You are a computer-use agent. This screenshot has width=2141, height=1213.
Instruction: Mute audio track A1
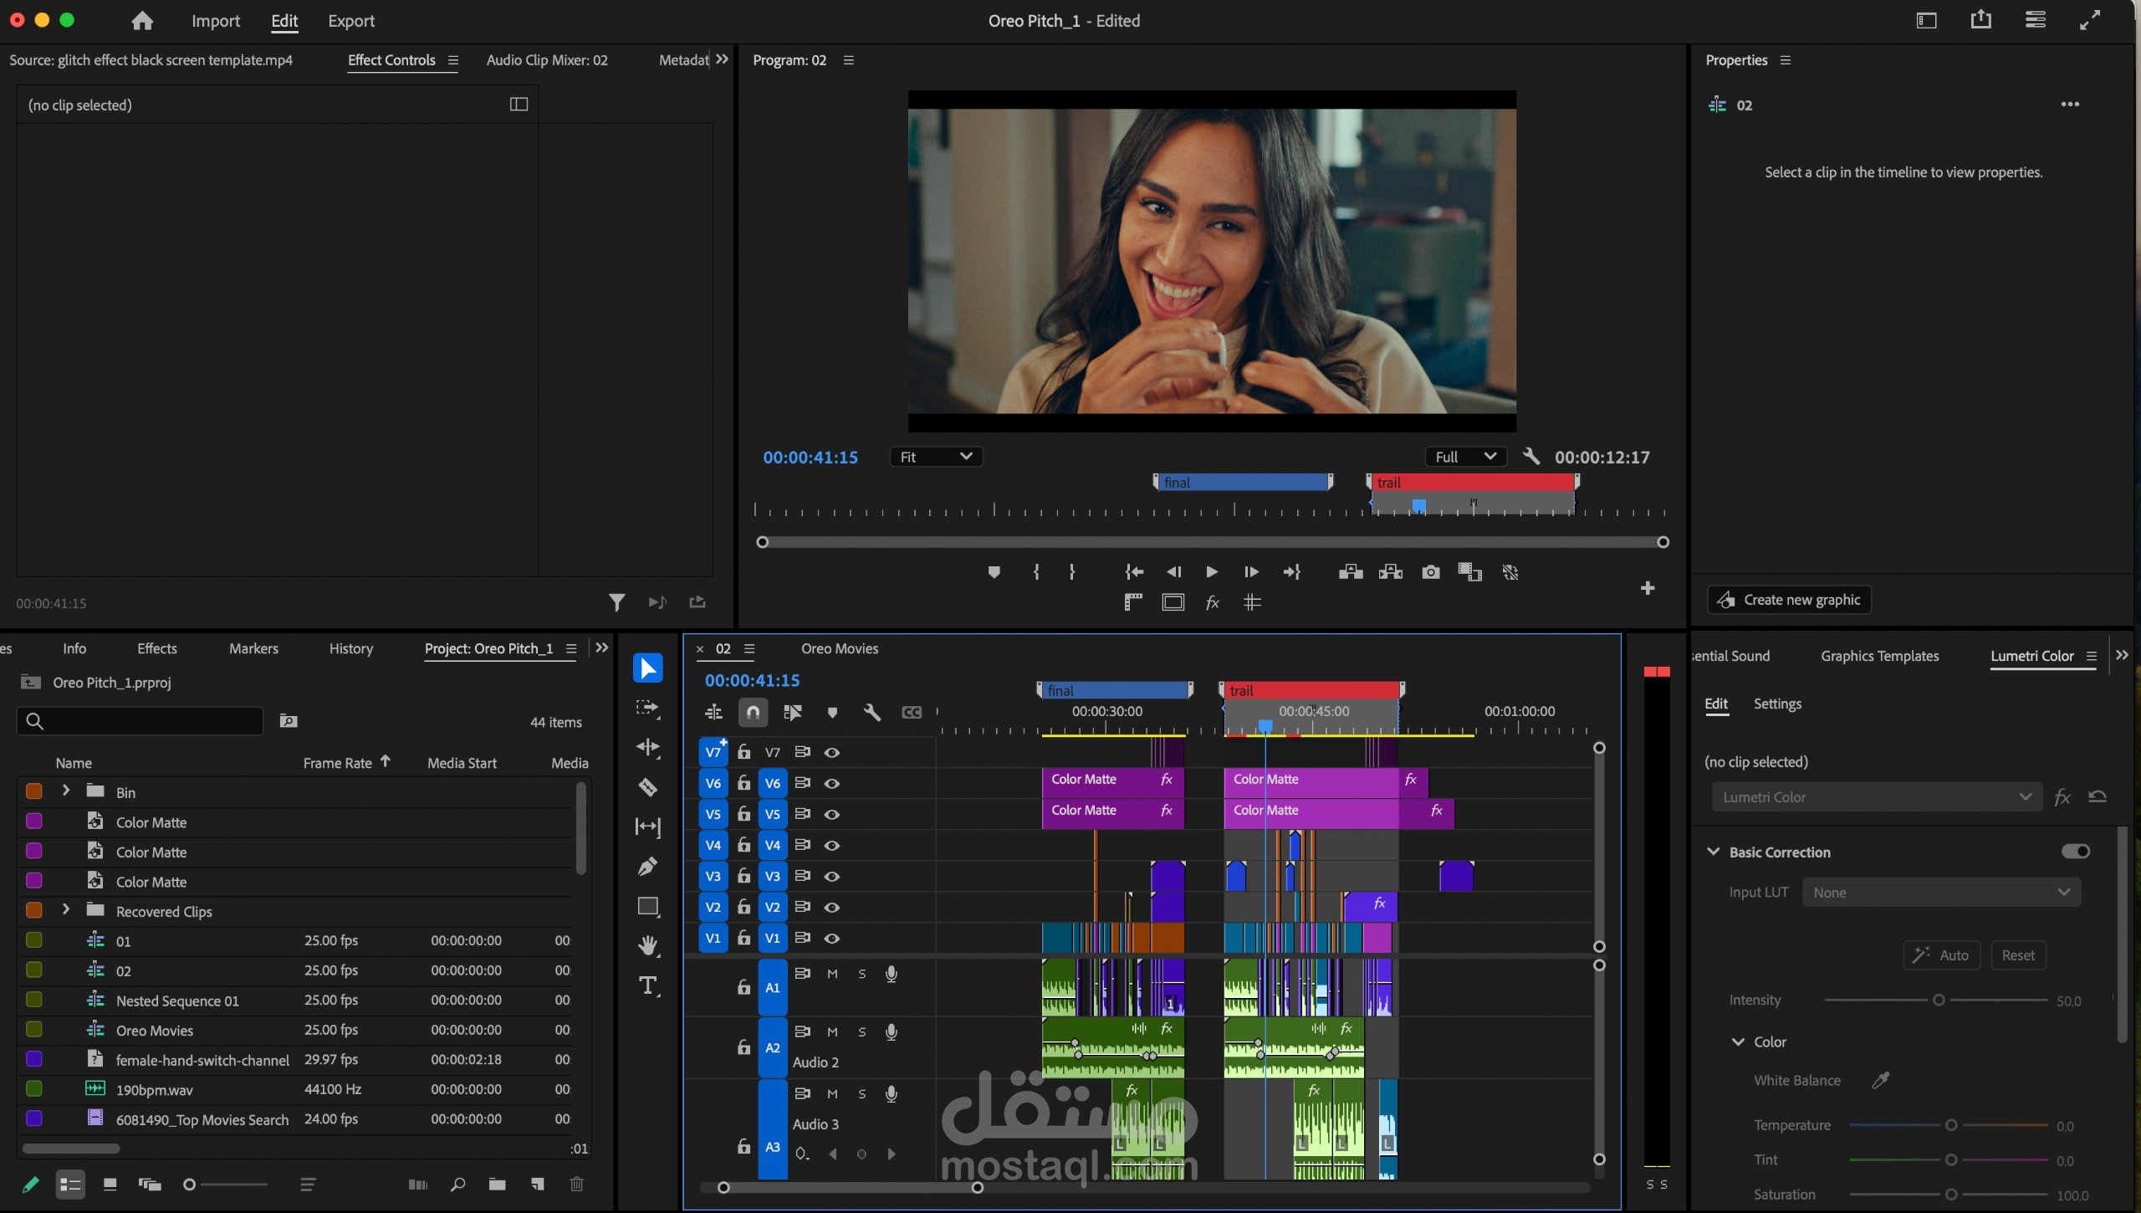pos(832,974)
